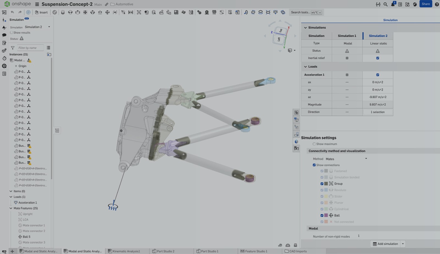The image size is (440, 254).
Task: Open the comments panel speech bubble icon
Action: tap(4, 35)
